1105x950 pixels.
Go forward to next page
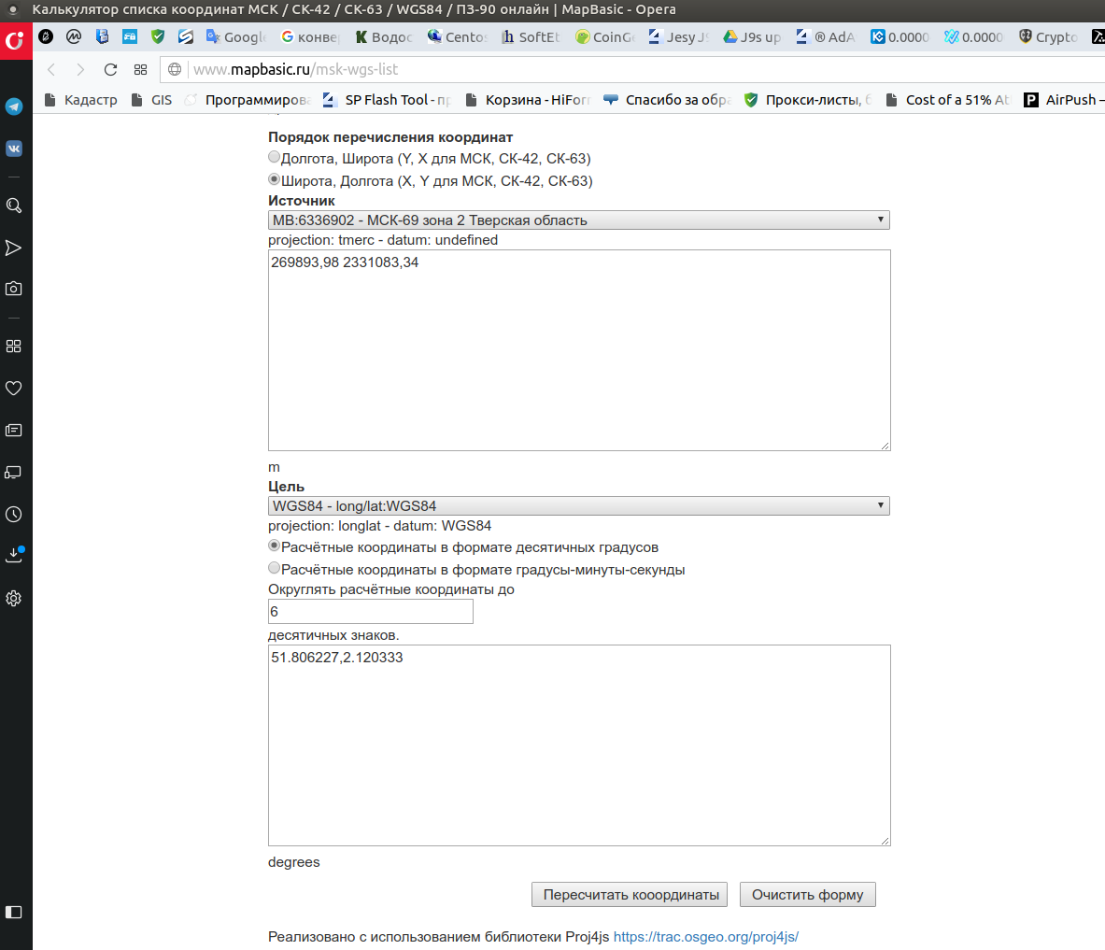click(80, 69)
